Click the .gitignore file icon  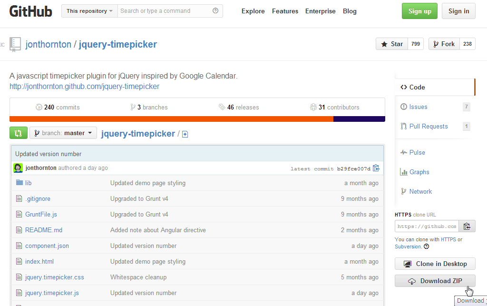pos(19,198)
